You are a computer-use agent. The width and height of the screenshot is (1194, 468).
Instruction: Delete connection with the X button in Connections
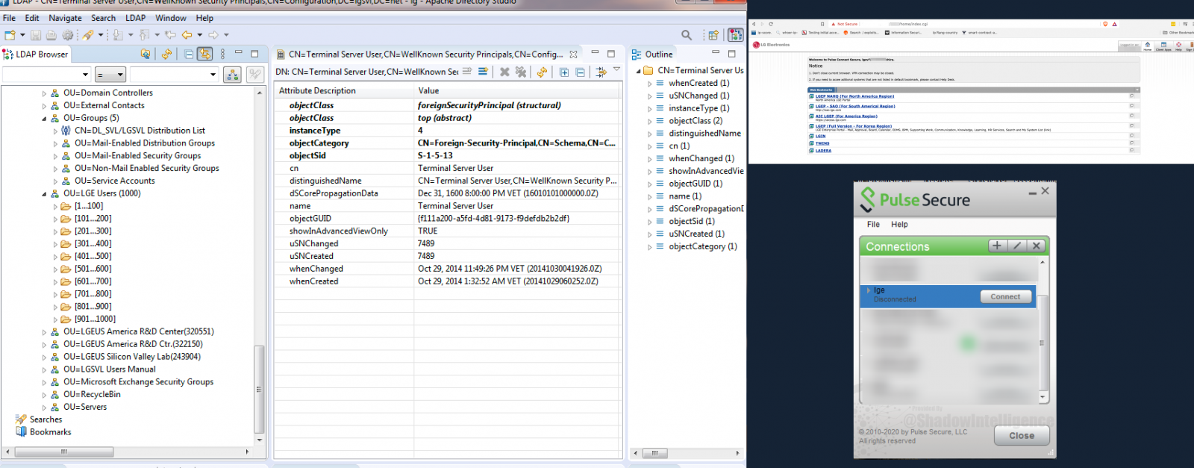click(1036, 246)
